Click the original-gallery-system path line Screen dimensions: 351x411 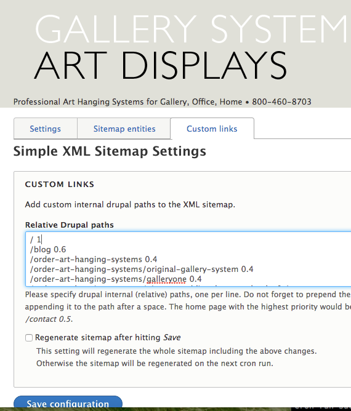142,269
